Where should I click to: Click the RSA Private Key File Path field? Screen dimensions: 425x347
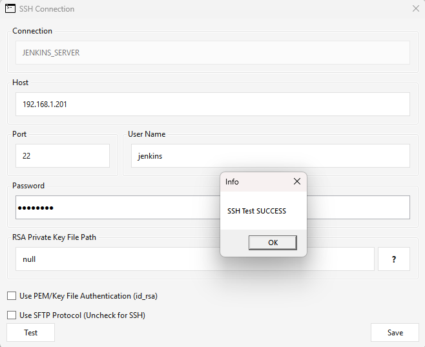(x=195, y=259)
